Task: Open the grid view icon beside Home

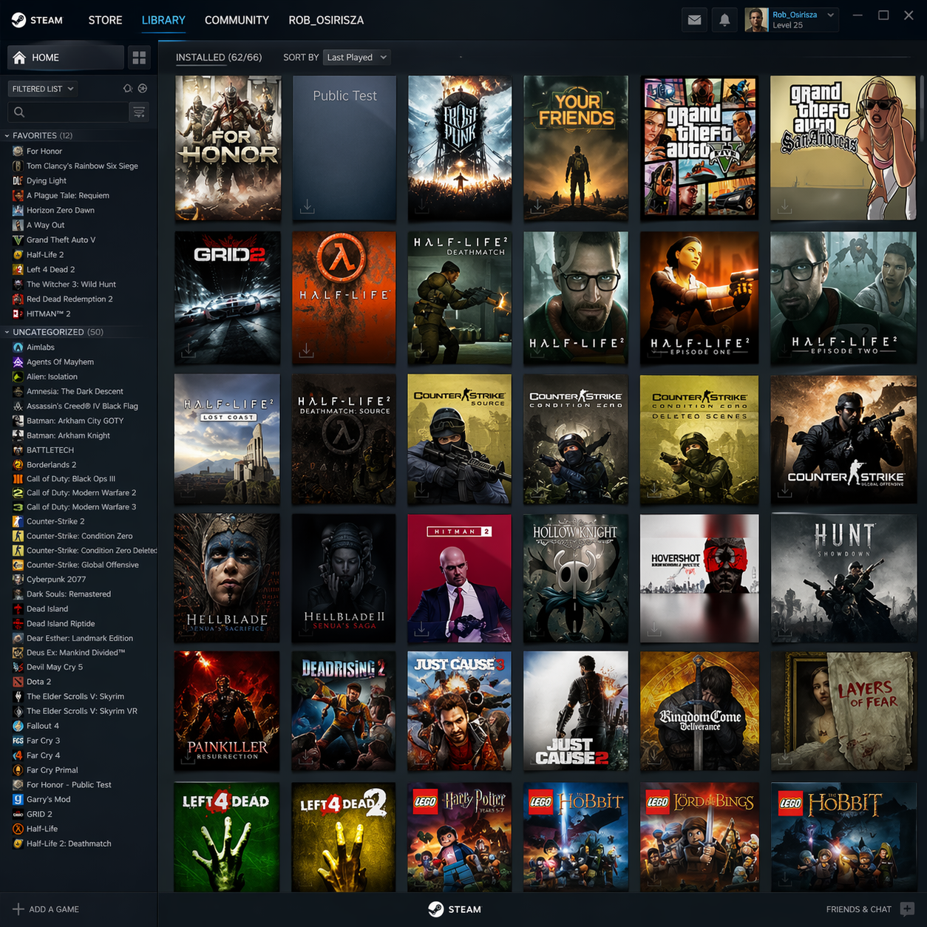Action: (139, 57)
